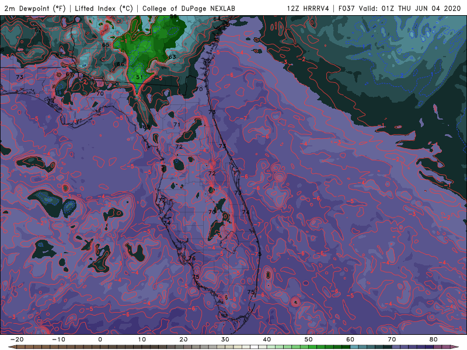
Task: Click the 10 label on the color scale
Action: click(142, 339)
